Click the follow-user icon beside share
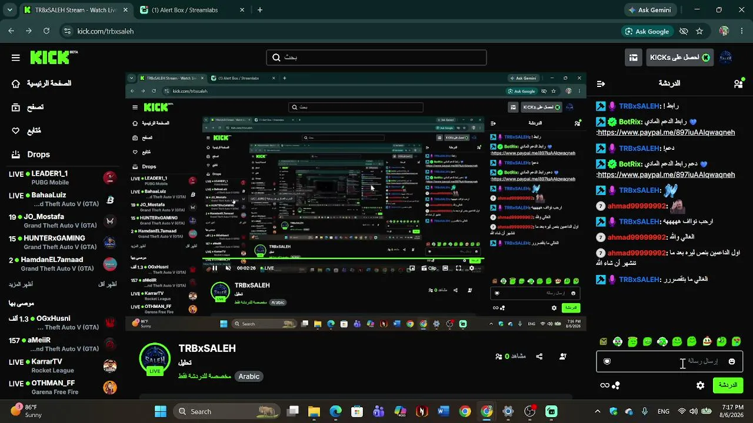Screen dimensions: 753x423 click(x=563, y=356)
